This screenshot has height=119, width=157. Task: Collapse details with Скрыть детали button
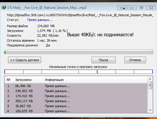click(x=25, y=60)
